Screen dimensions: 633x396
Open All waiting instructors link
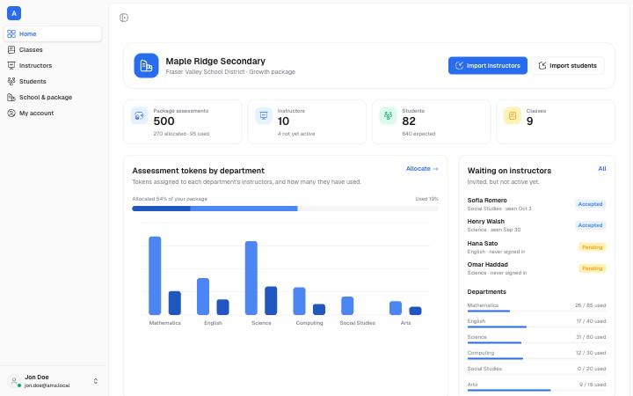(x=602, y=168)
